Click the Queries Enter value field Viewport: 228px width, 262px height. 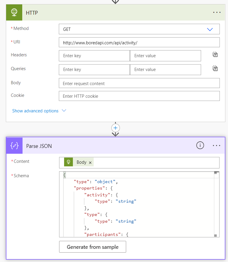[x=165, y=70]
